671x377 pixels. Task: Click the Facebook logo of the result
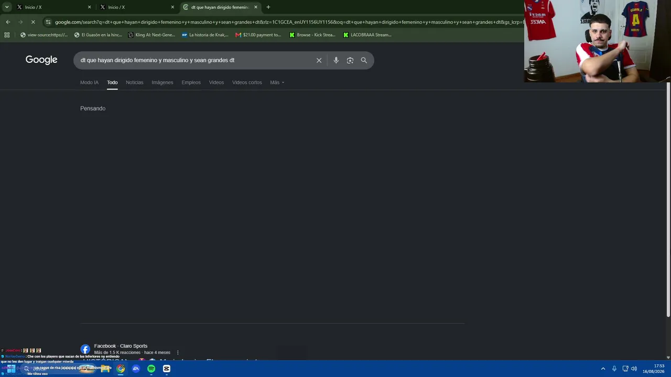[85, 349]
